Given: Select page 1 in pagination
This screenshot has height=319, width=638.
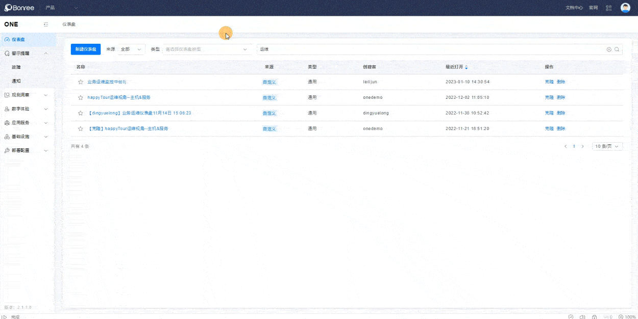Looking at the screenshot, I should (574, 146).
